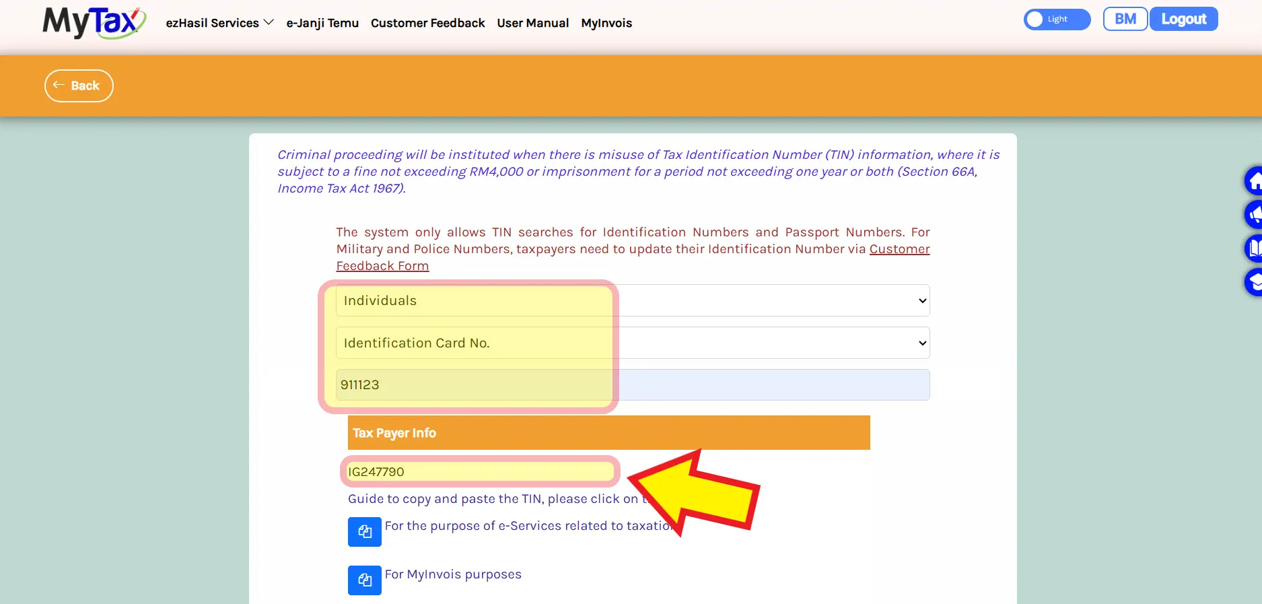Open Customer Feedback menu item
Viewport: 1262px width, 604px height.
427,23
